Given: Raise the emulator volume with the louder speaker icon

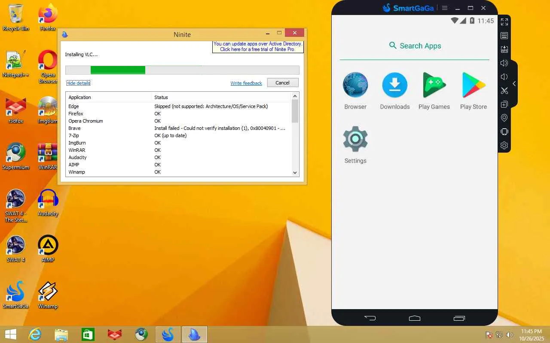Looking at the screenshot, I should (504, 63).
